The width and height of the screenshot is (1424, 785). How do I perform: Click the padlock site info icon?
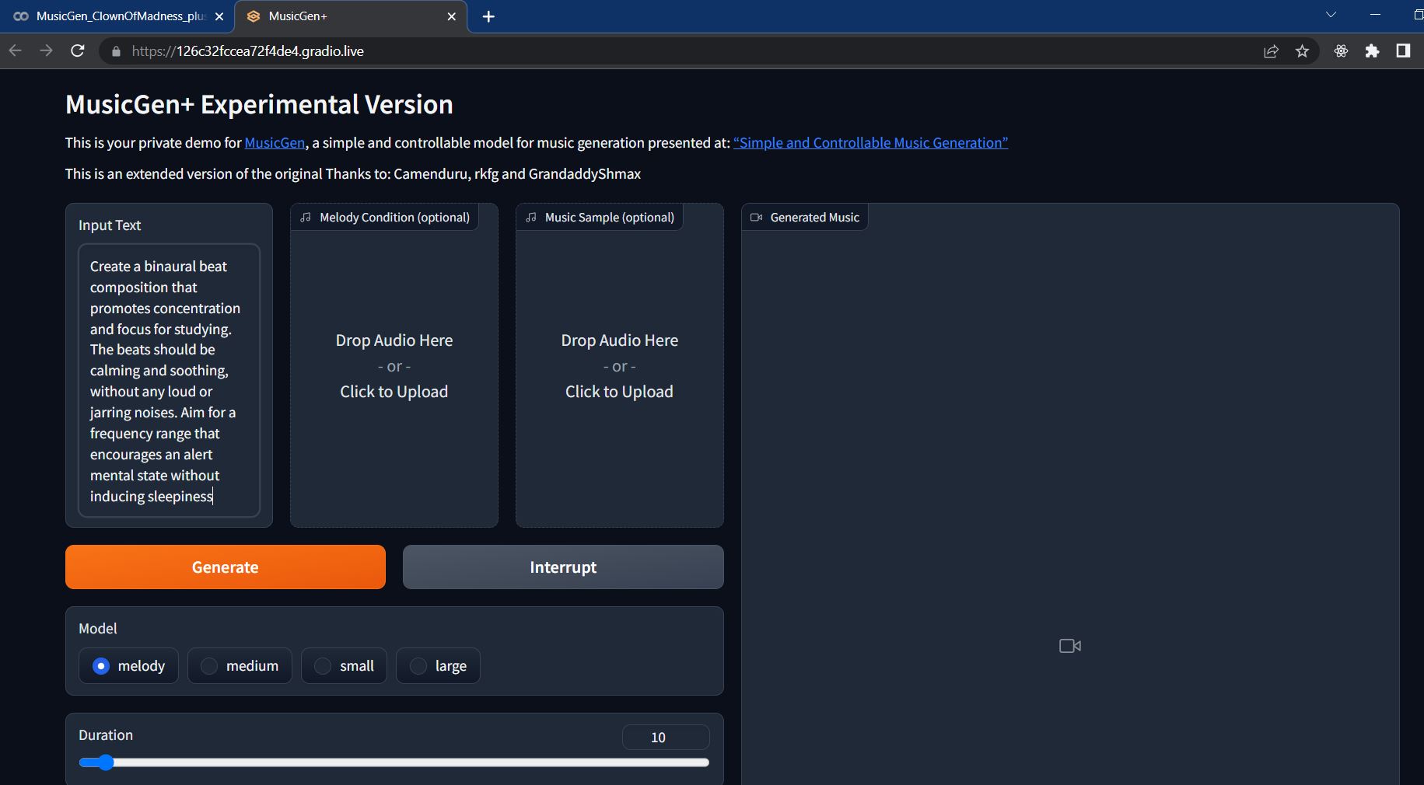point(117,51)
